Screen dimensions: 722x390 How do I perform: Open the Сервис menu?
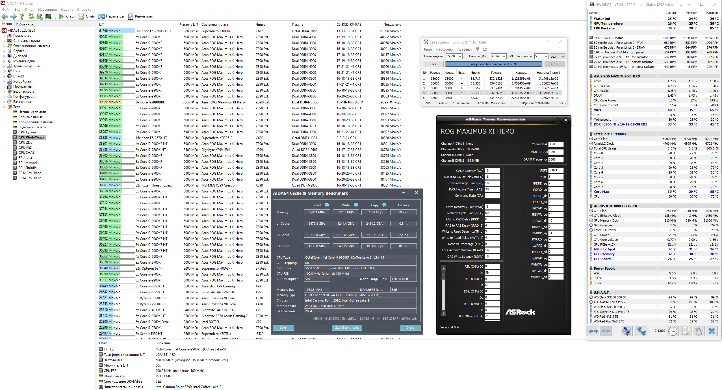pos(67,9)
